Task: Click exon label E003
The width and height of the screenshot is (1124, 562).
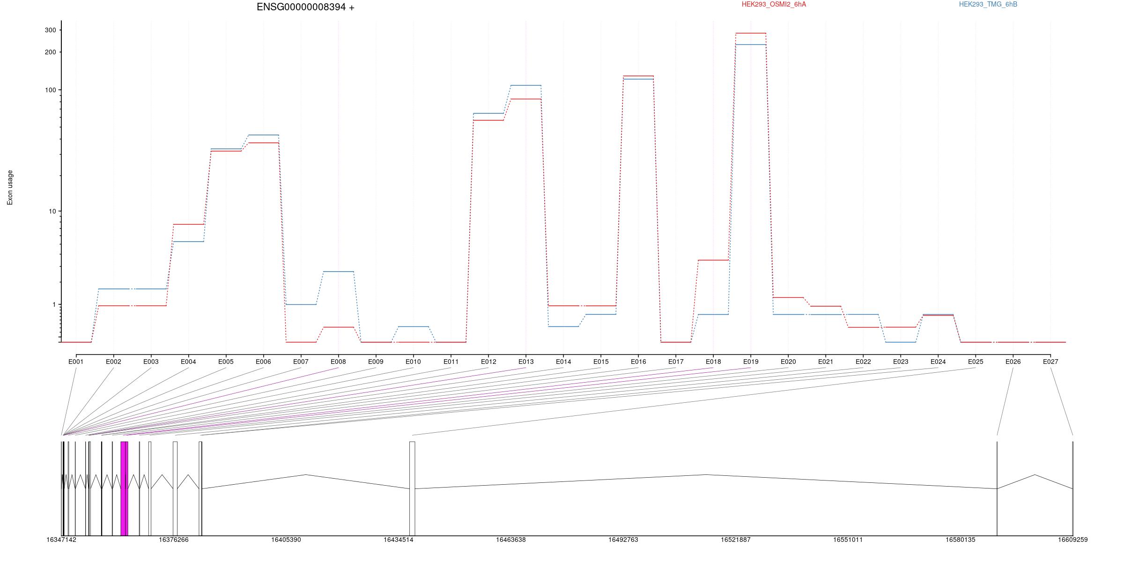Action: (x=151, y=362)
